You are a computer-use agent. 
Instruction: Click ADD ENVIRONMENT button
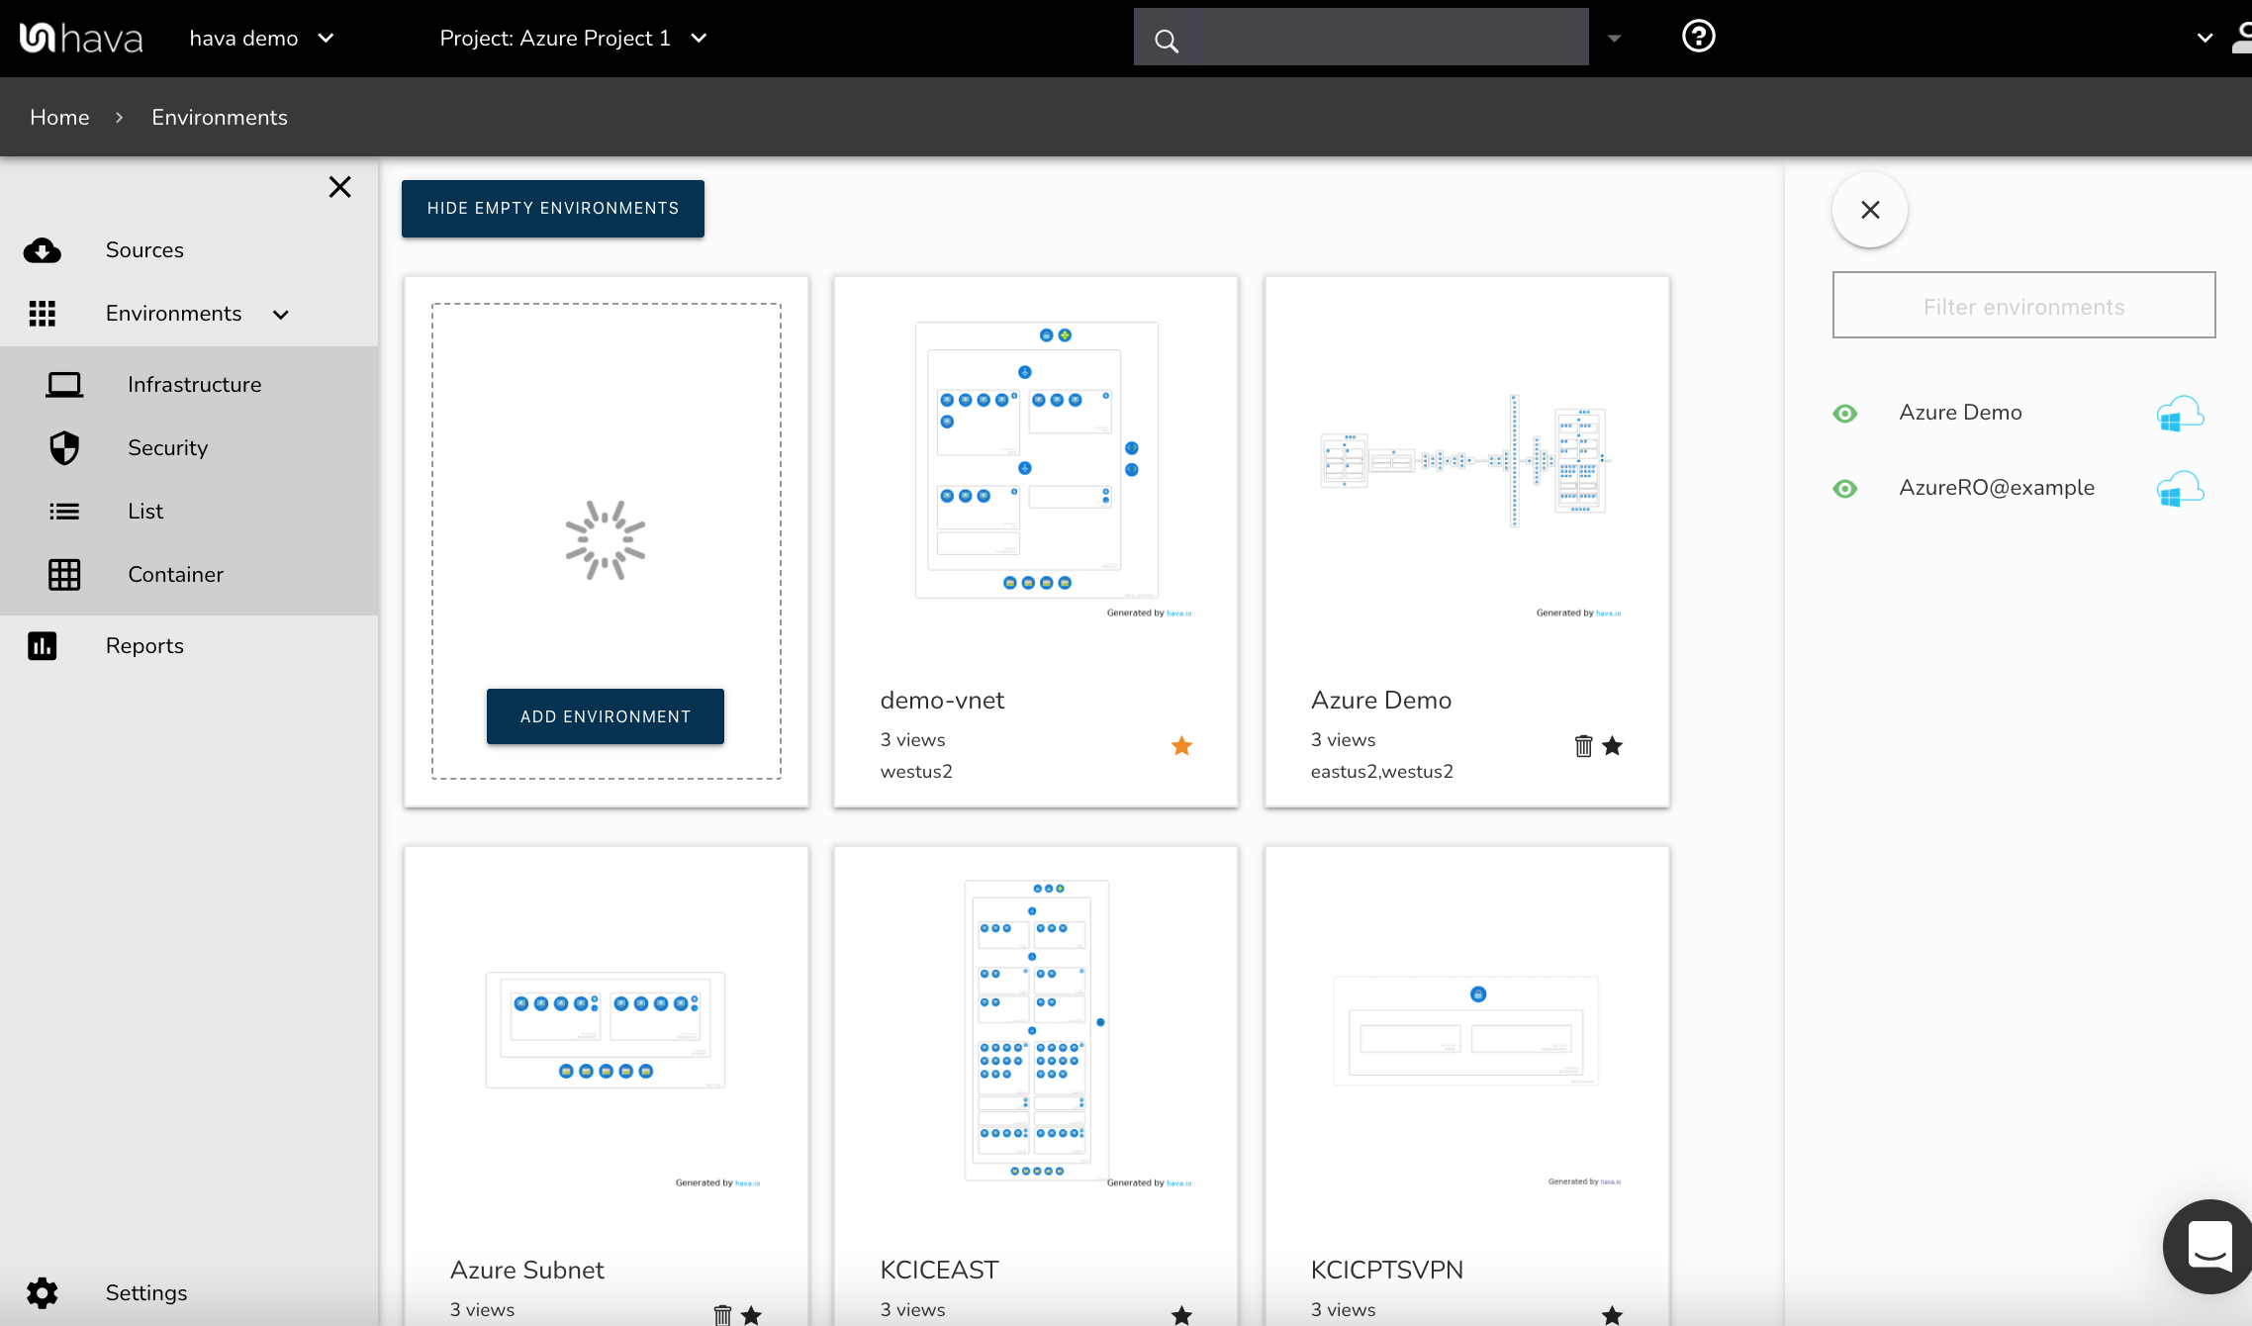[x=606, y=716]
